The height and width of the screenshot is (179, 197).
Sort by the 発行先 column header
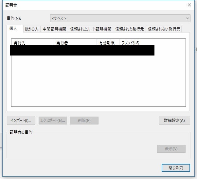33,43
